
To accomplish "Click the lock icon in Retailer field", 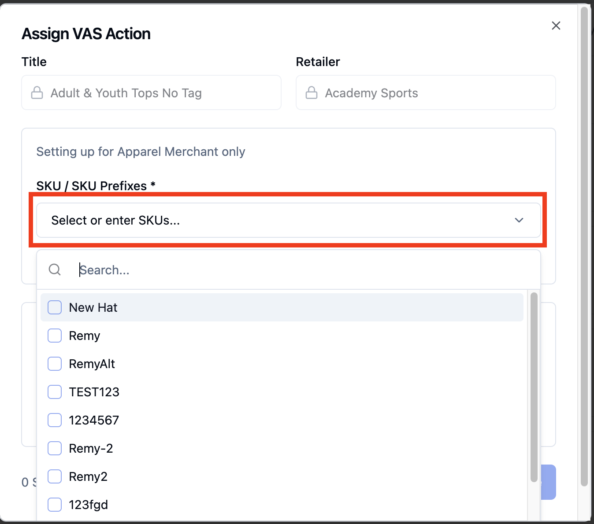I will click(x=312, y=92).
